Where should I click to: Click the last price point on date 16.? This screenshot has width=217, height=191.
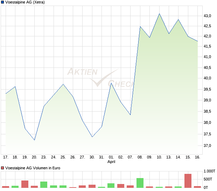(197, 41)
